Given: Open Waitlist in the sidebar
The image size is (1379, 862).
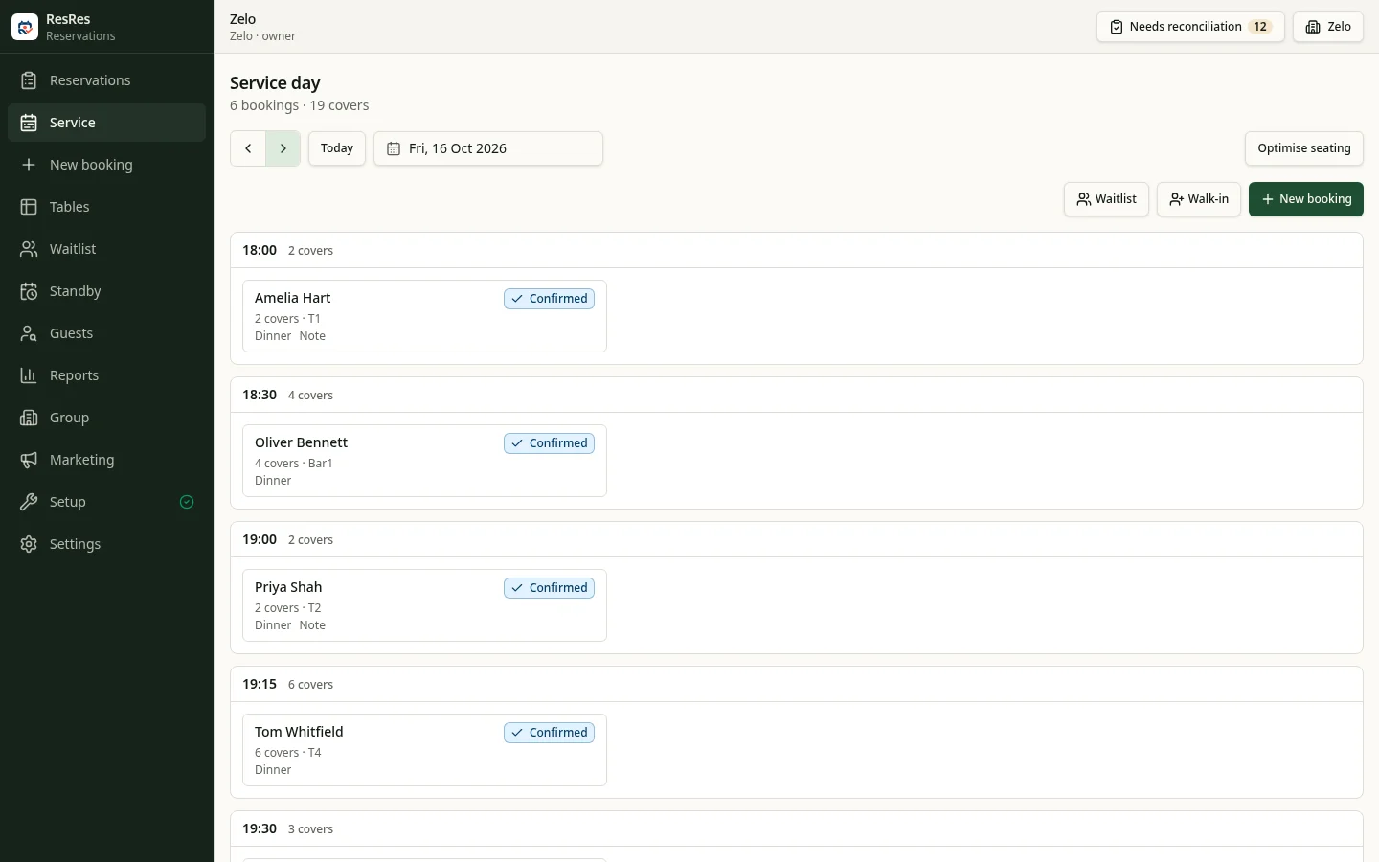Looking at the screenshot, I should coord(106,249).
